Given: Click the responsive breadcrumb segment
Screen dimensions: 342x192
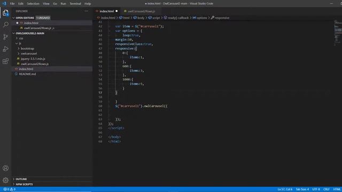Looking at the screenshot, I should click(x=220, y=18).
